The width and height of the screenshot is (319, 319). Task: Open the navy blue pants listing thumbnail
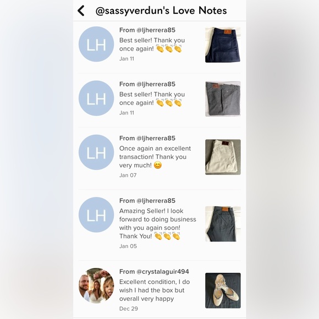[x=223, y=45]
